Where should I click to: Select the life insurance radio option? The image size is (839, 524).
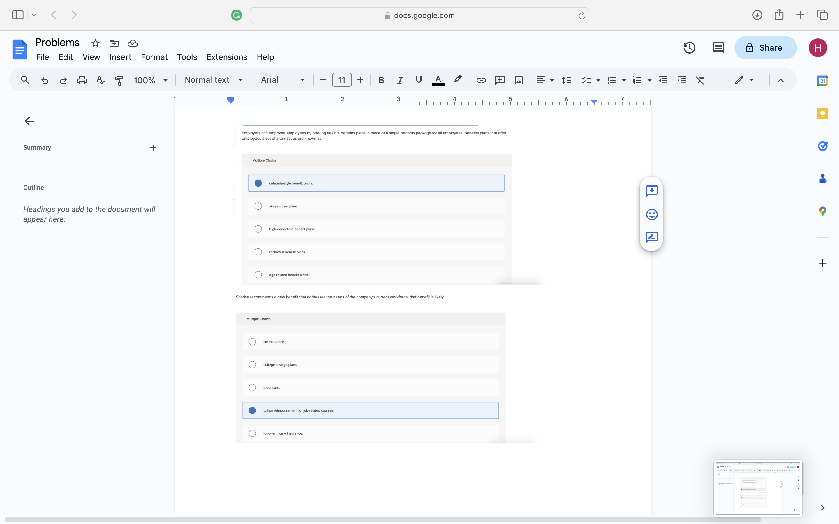pos(252,342)
